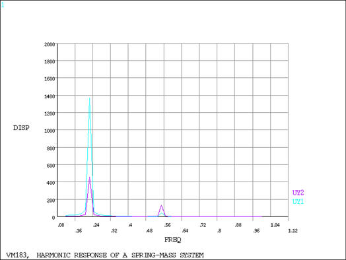Click the tall cyan UY1 peak tip
The width and height of the screenshot is (346, 260).
[x=89, y=98]
